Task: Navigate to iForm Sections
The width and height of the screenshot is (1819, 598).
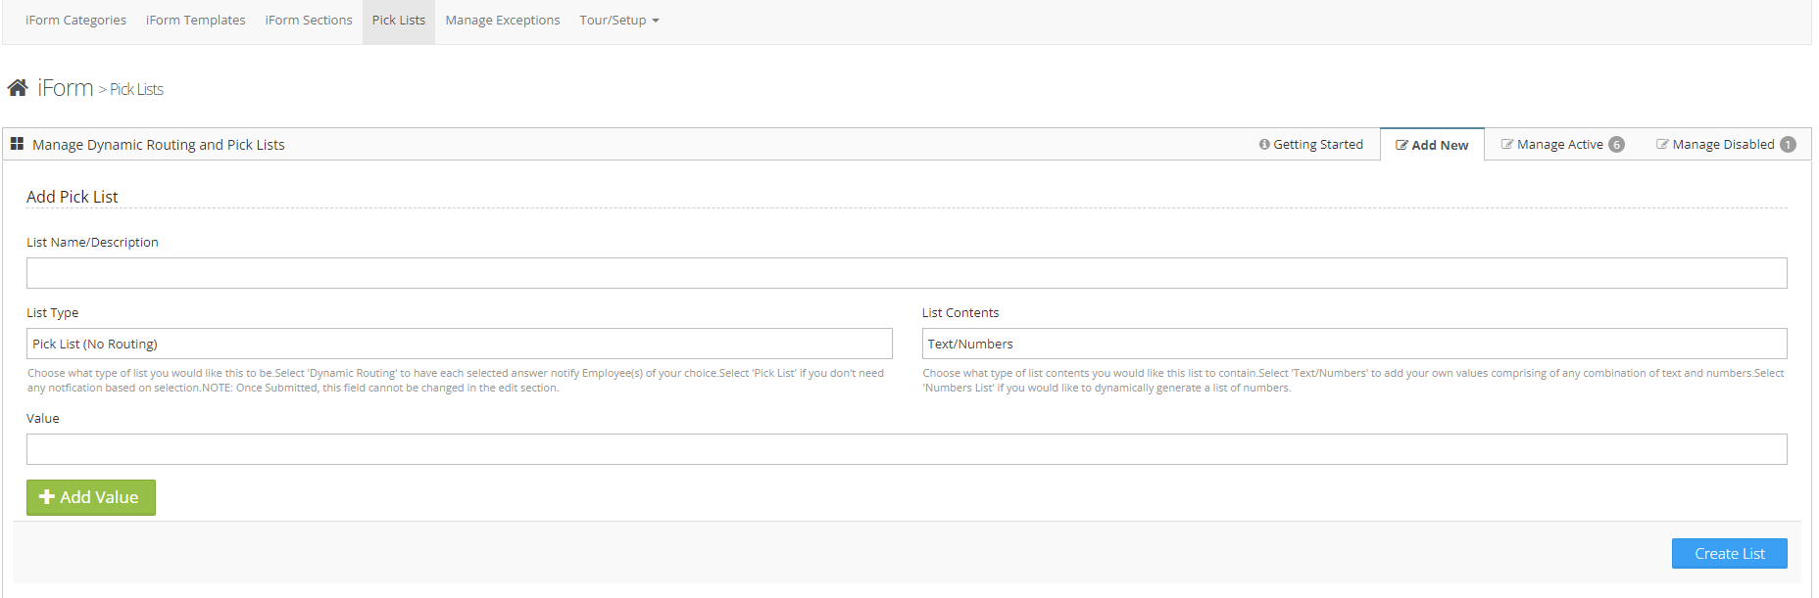Action: (308, 21)
